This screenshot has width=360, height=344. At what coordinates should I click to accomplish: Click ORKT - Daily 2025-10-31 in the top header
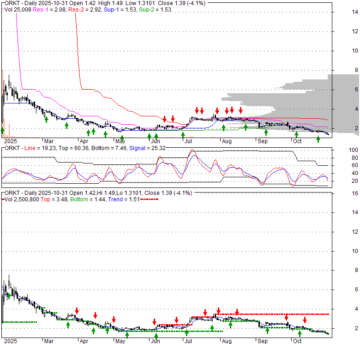click(x=36, y=3)
